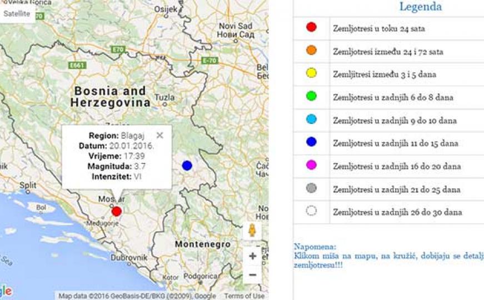Click the dark blue legend circle
The image size is (484, 300).
coord(311,142)
